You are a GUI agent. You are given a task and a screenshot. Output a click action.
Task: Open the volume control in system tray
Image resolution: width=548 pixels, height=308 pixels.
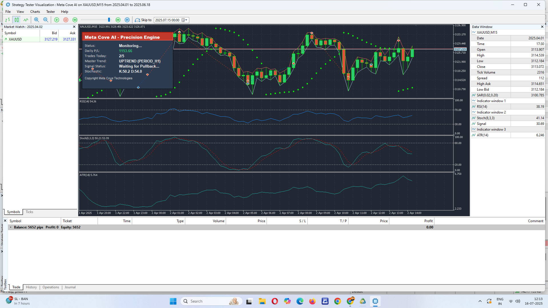(x=517, y=301)
